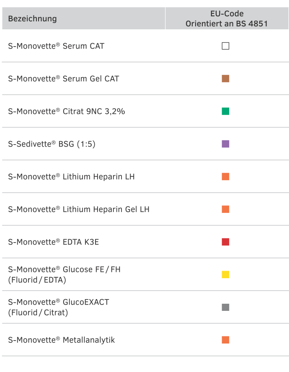Click the GlucoEXACT (Fluorid/Citrat) label

click(x=58, y=307)
